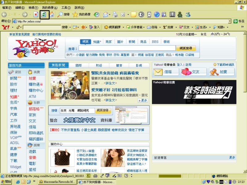Click the LV handbag product thumbnail
This screenshot has width=247, height=185.
tap(62, 158)
